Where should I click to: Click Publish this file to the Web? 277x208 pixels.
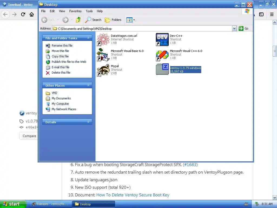point(69,62)
